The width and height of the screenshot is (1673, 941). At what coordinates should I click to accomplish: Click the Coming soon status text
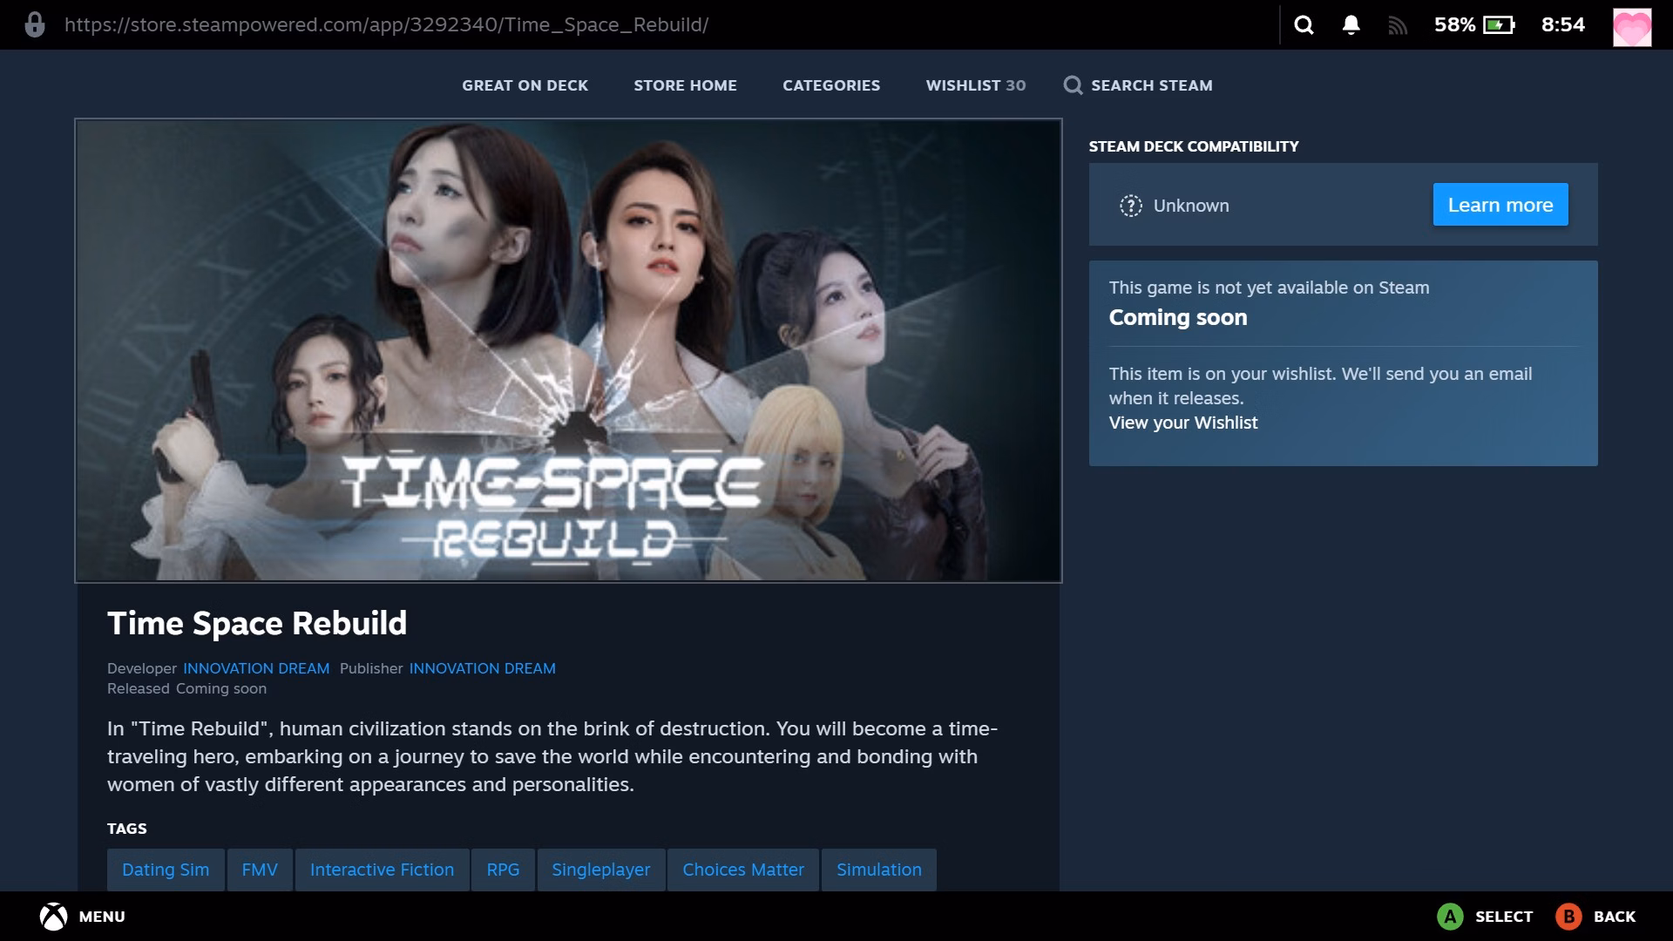tap(1177, 317)
